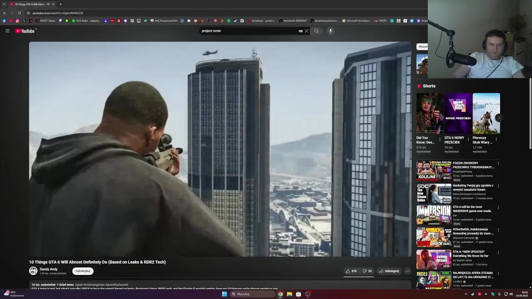Show next Shorts with the right chevron
This screenshot has height=299, width=532.
[498, 118]
